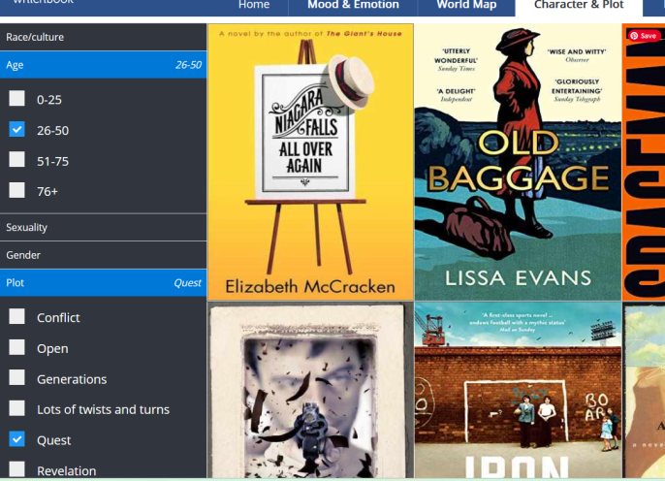This screenshot has width=665, height=481.
Task: Check the 0-25 age checkbox
Action: (x=17, y=98)
